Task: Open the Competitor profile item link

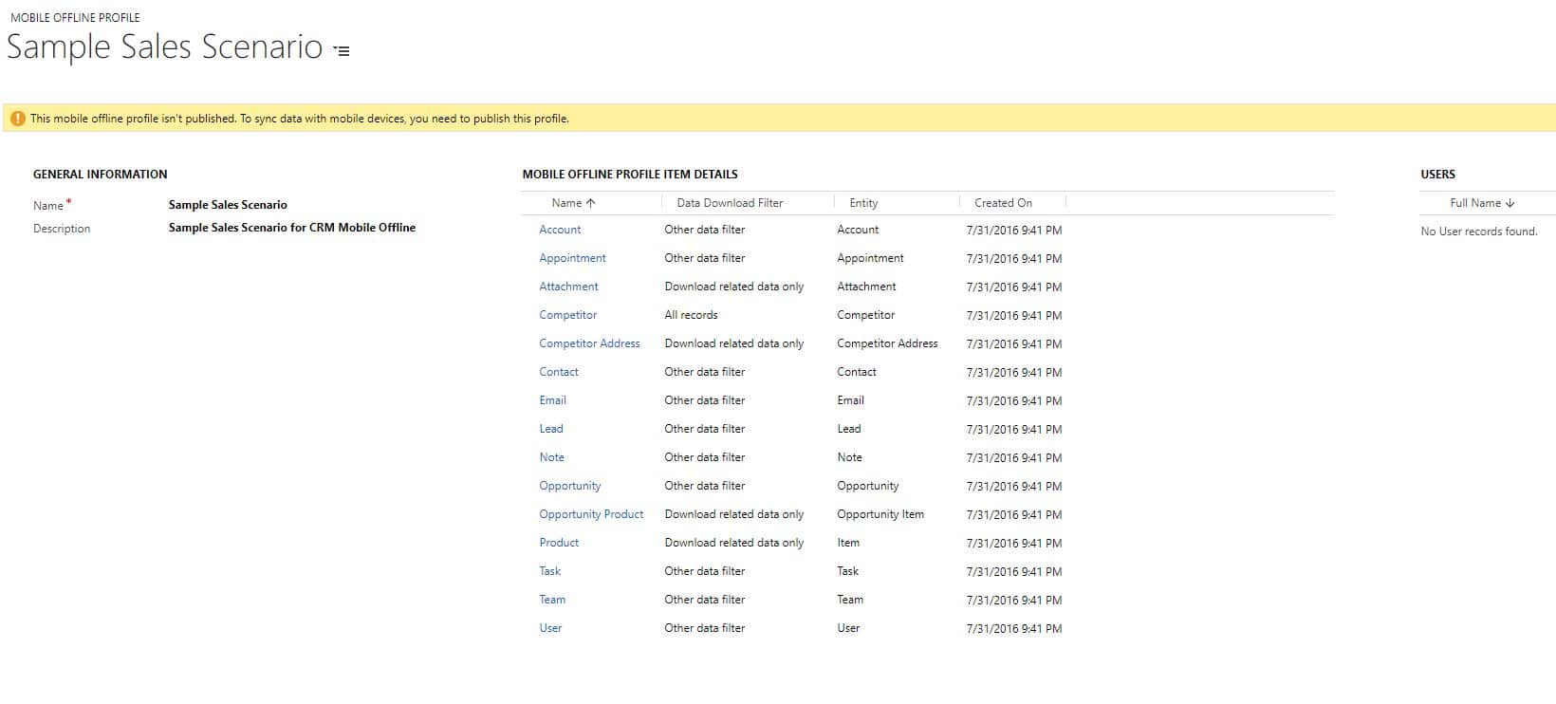Action: (567, 315)
